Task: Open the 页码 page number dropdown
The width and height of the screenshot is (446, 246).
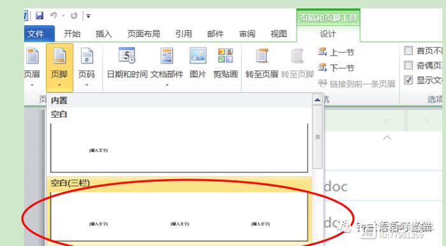Action: point(87,67)
